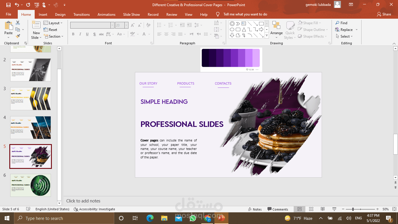Switch to Reading View icon
The width and height of the screenshot is (398, 224).
pos(323,209)
